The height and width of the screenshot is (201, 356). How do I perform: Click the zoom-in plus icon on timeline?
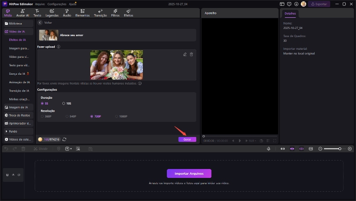point(350,149)
